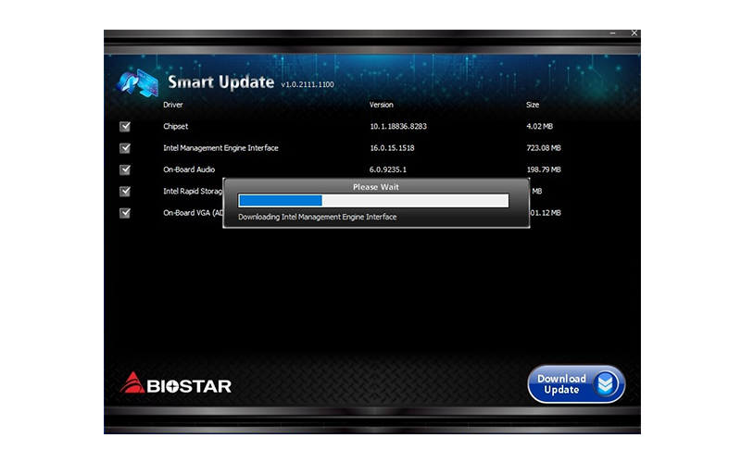Select the Chipset driver name
Screen dimensions: 741x463
pos(175,127)
